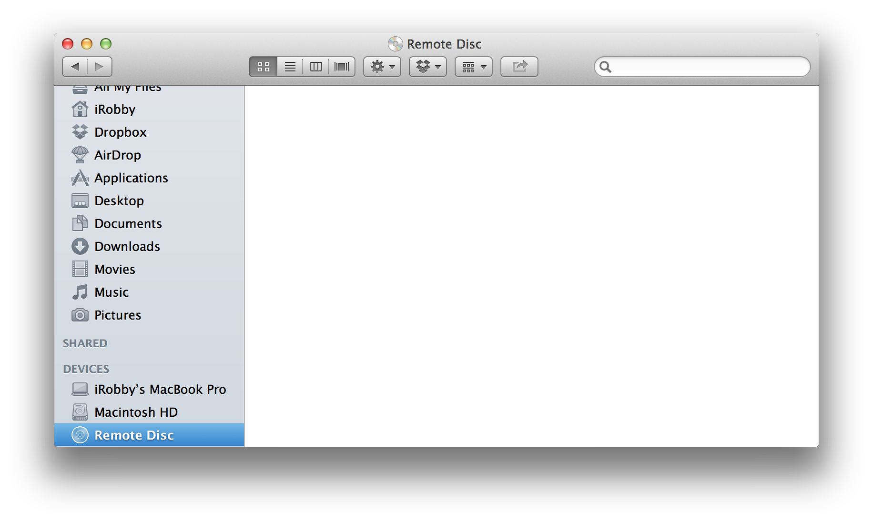873x522 pixels.
Task: Click the Remote Disc sidebar disc icon
Action: point(80,435)
